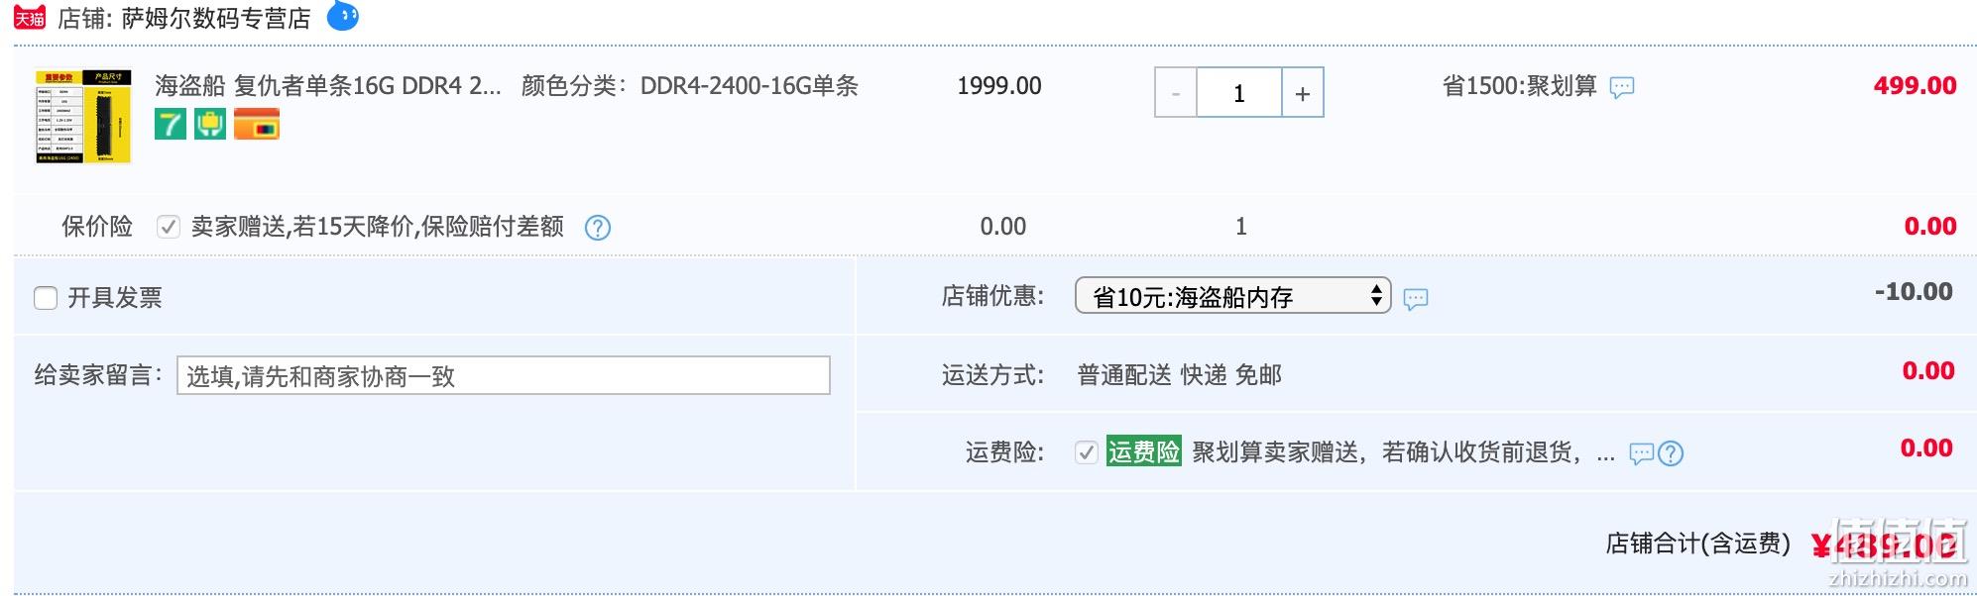Open the 萨姆尔数码专营店 store link
This screenshot has height=596, width=1977.
(216, 18)
